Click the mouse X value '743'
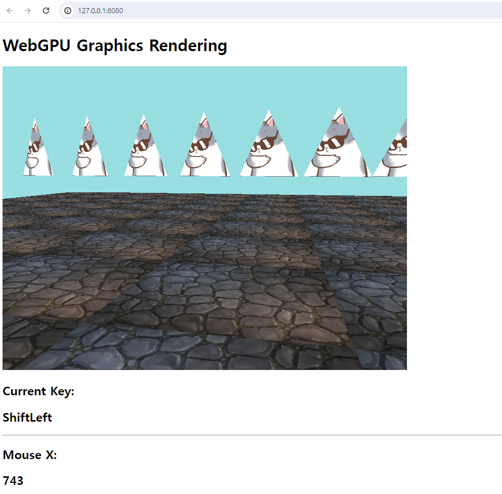Viewport: 502px width, 494px height. pos(13,480)
